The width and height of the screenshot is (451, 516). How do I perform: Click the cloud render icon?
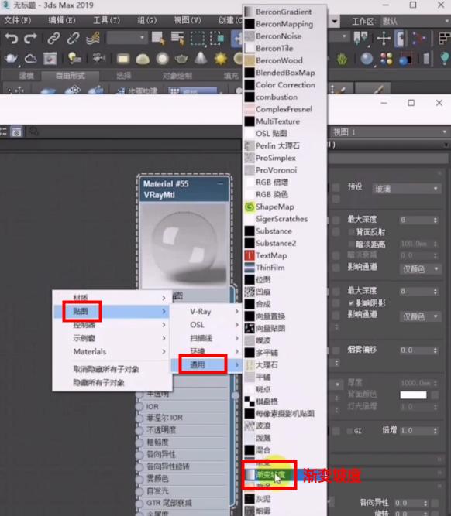31,59
